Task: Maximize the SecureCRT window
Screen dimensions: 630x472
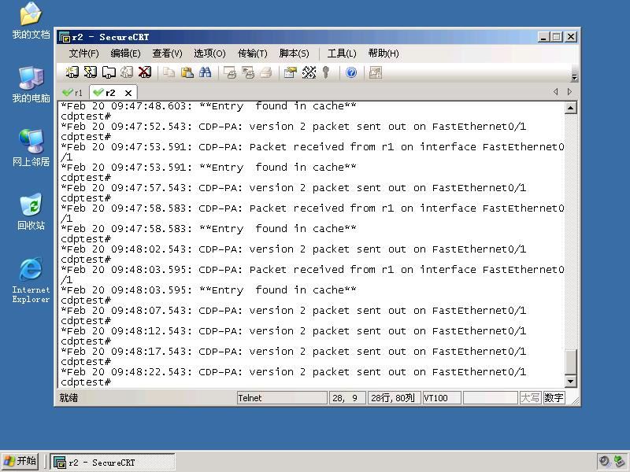Action: (557, 37)
